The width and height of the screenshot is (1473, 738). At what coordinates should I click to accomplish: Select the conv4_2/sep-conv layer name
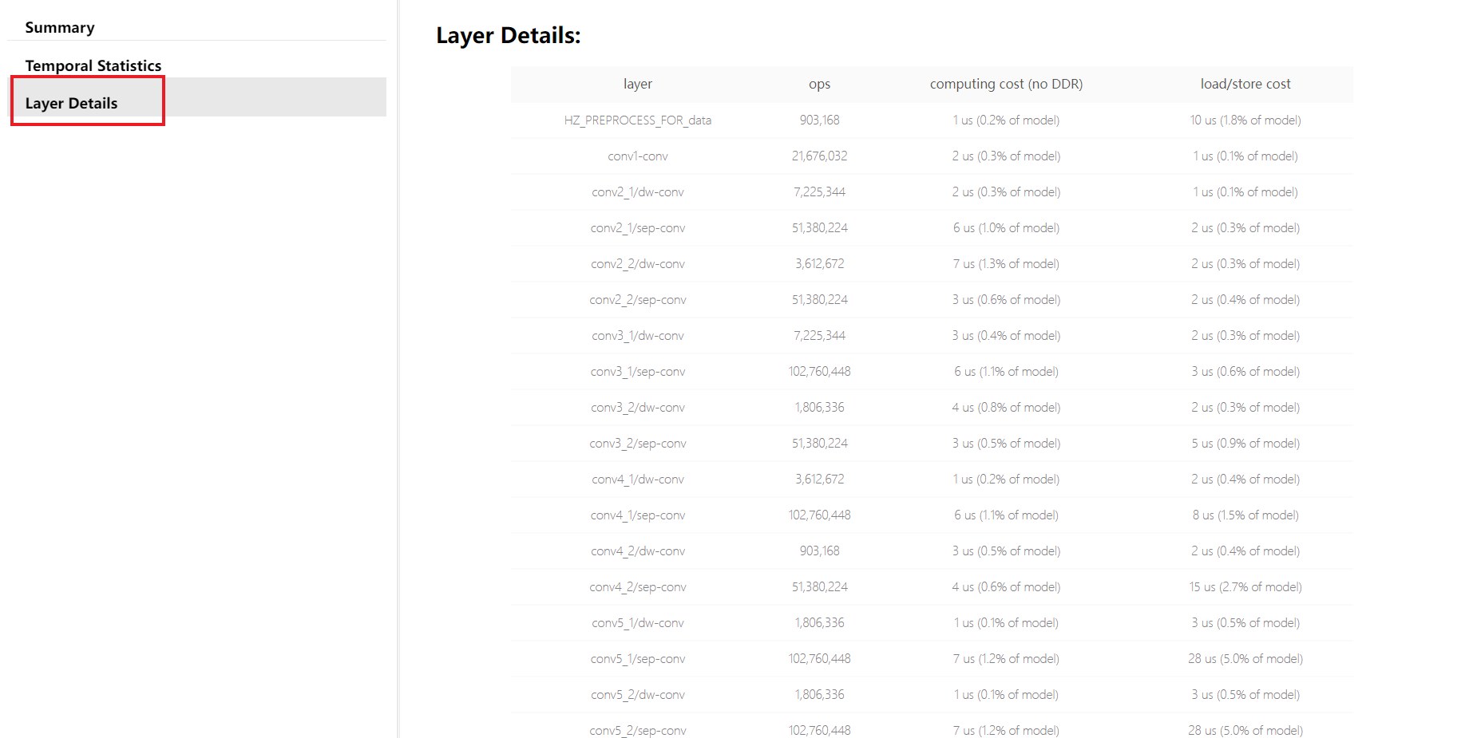pyautogui.click(x=637, y=587)
